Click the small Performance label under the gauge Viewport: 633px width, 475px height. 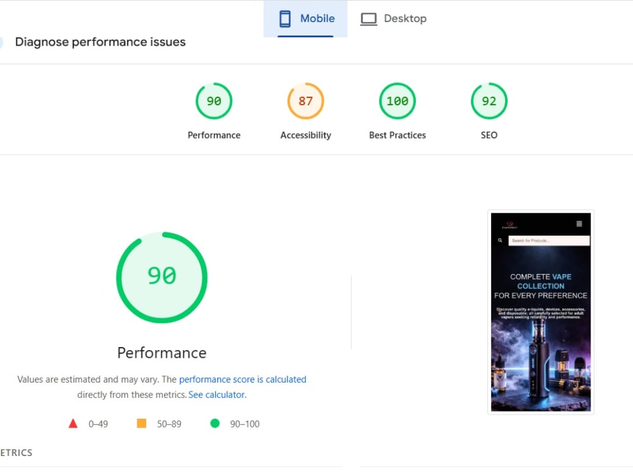click(x=214, y=136)
